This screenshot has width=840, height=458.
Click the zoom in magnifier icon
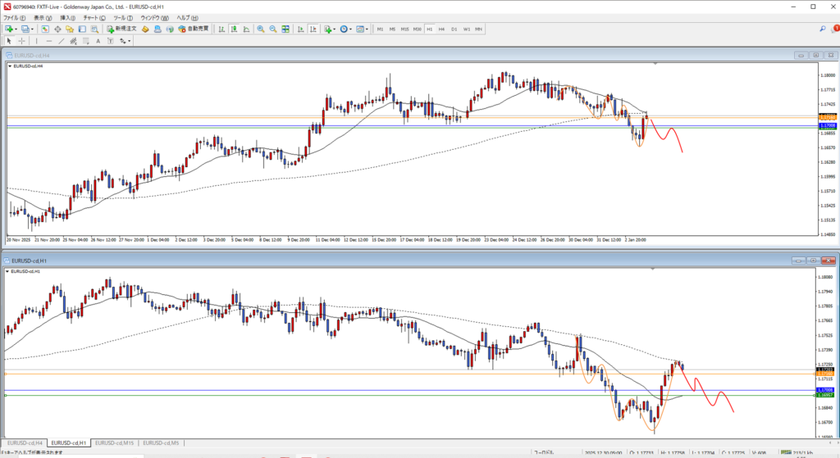(x=261, y=29)
